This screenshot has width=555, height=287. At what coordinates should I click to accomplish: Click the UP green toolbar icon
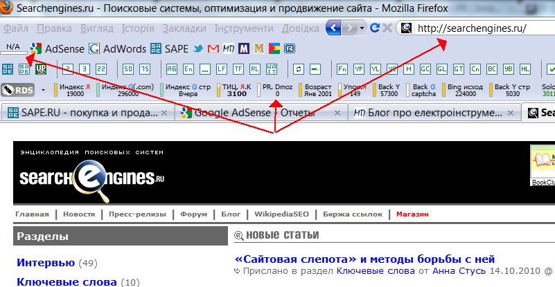[x=41, y=69]
